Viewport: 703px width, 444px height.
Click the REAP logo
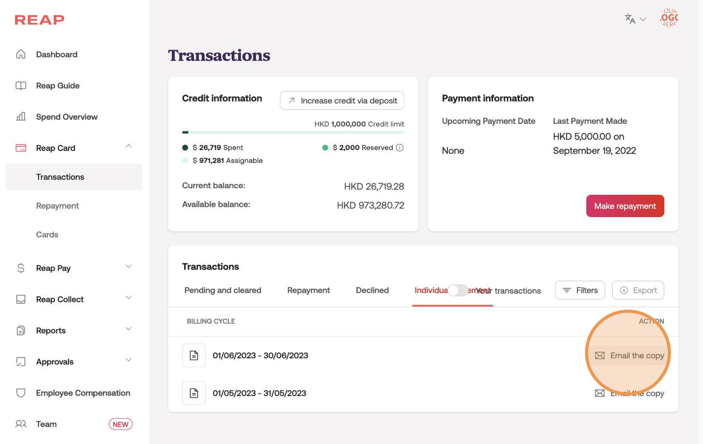pos(39,20)
